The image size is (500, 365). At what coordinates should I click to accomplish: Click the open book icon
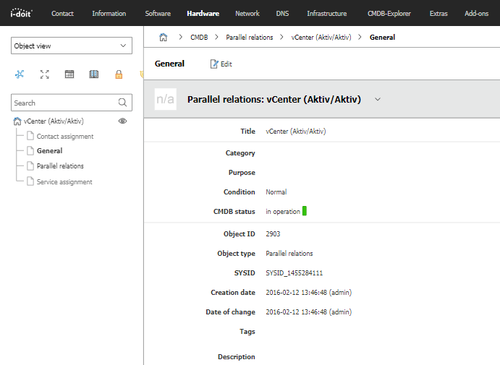[94, 74]
